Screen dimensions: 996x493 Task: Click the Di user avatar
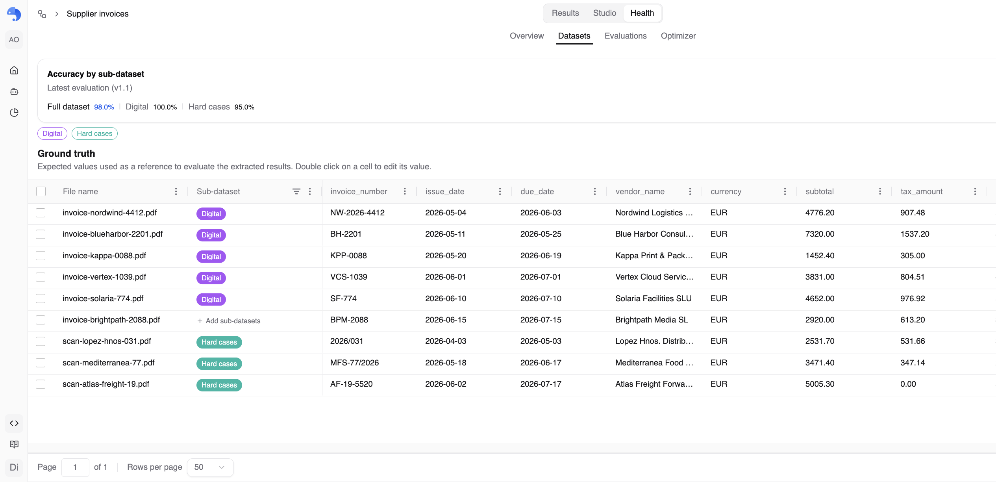click(14, 467)
